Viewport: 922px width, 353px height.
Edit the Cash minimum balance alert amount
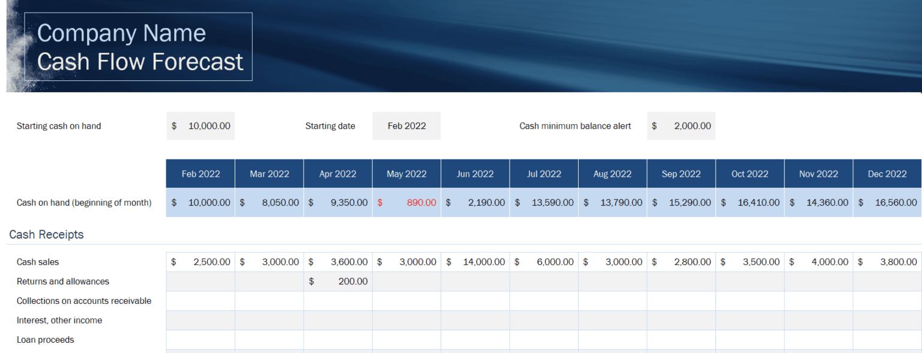point(681,126)
